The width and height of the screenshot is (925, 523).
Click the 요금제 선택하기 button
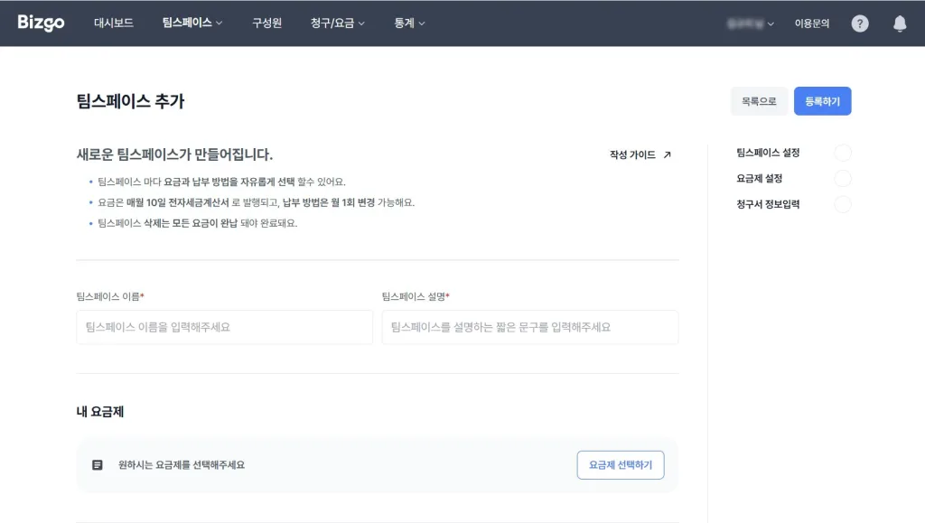[621, 464]
